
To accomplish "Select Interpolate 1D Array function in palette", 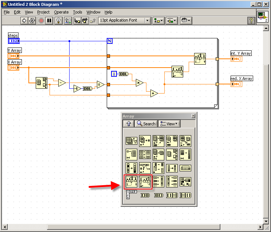I will 131,181.
